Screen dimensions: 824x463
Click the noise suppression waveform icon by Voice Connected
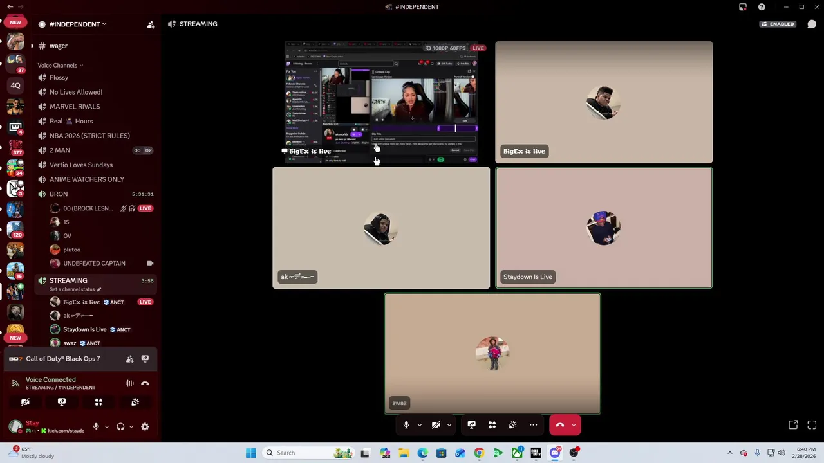129,383
